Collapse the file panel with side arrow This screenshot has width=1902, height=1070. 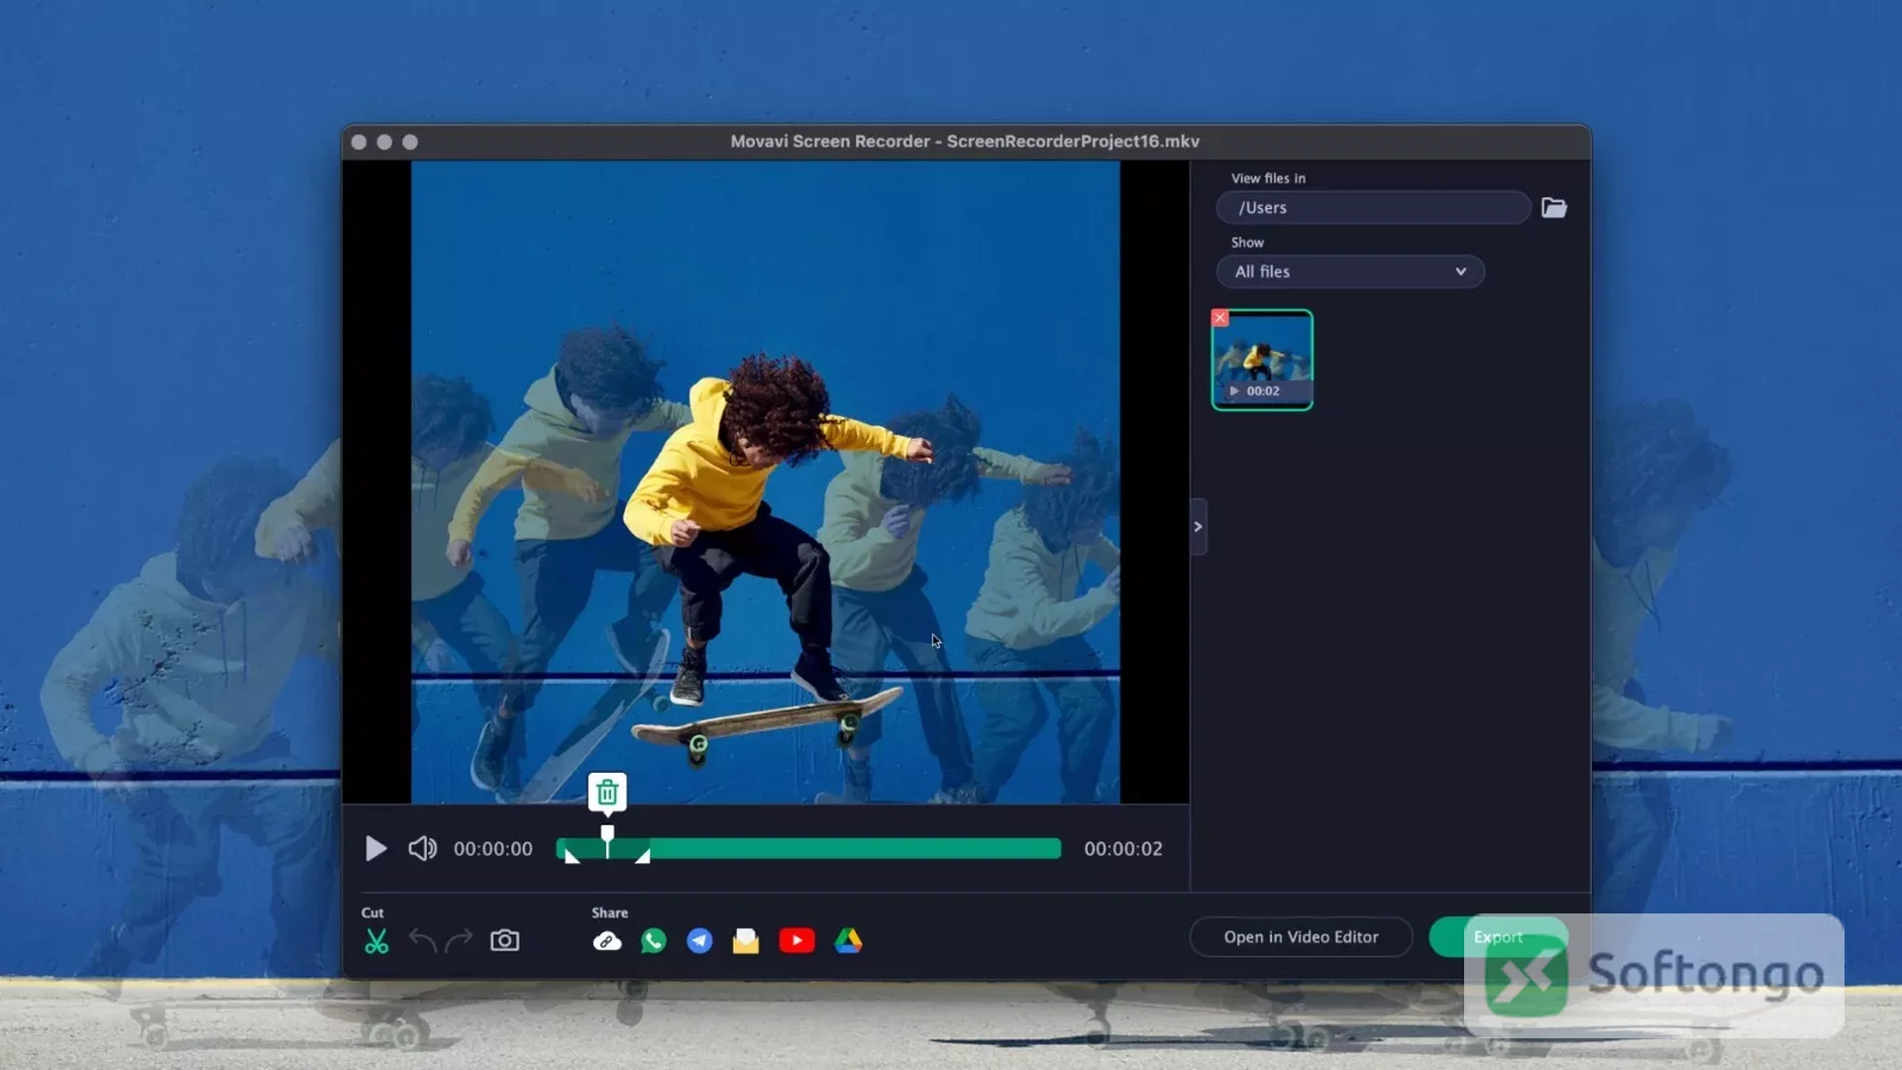1199,526
